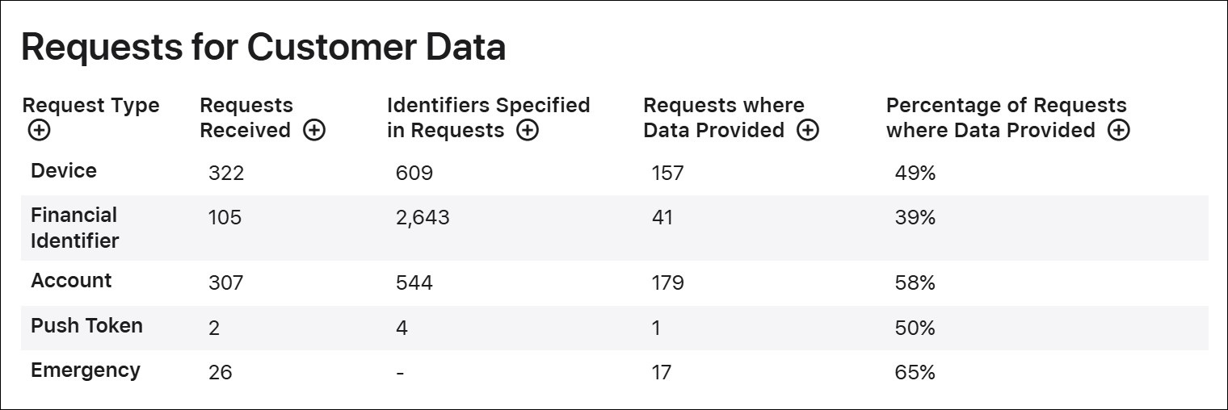Open the plus icon next to Requests where Data Provided
The width and height of the screenshot is (1228, 410).
[x=807, y=130]
